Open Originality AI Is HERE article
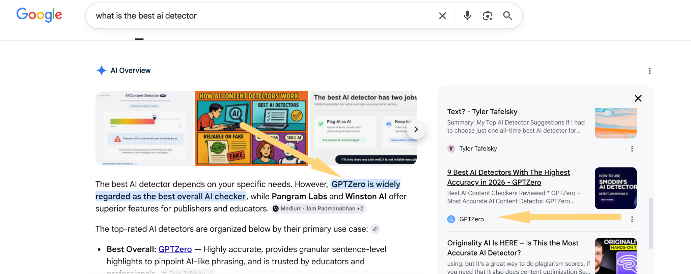 click(513, 248)
